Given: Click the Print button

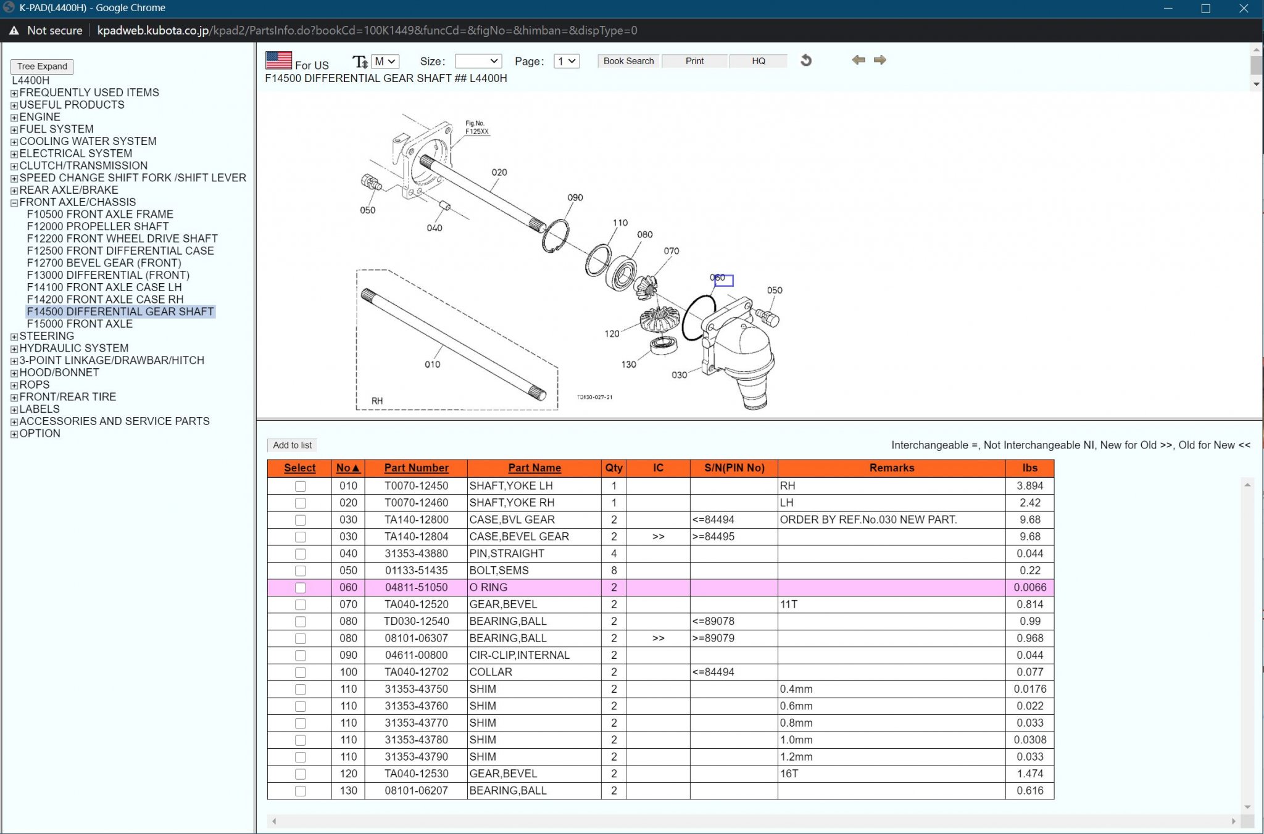Looking at the screenshot, I should pyautogui.click(x=694, y=61).
